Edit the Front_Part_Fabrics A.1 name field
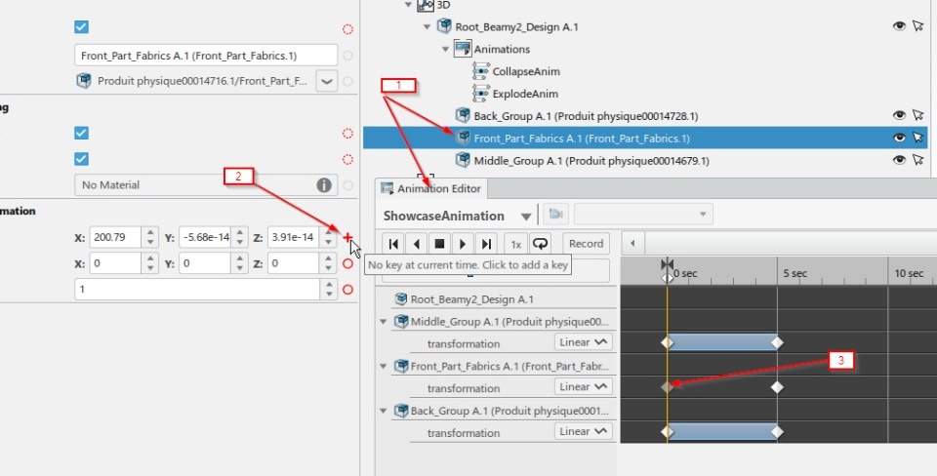This screenshot has height=476, width=937. tap(206, 55)
